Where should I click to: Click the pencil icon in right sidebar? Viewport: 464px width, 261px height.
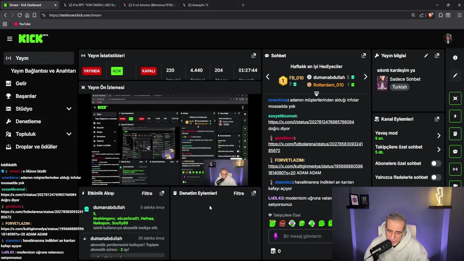455,75
